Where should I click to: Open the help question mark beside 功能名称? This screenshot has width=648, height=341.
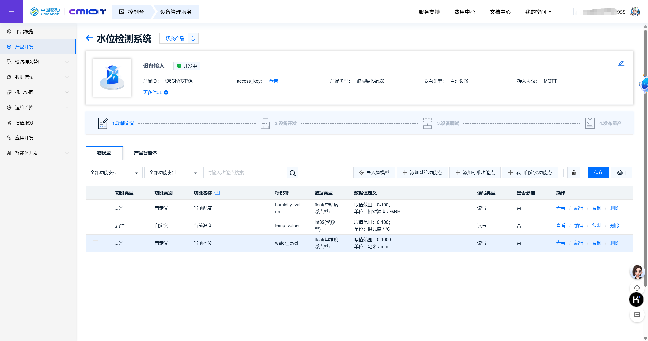pos(217,193)
